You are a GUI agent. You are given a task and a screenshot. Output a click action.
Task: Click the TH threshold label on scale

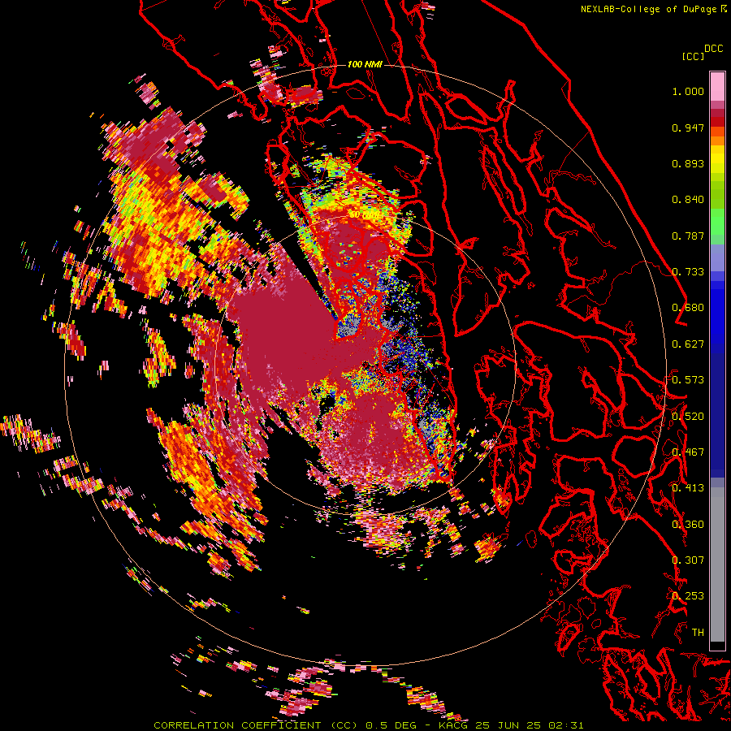click(x=698, y=632)
